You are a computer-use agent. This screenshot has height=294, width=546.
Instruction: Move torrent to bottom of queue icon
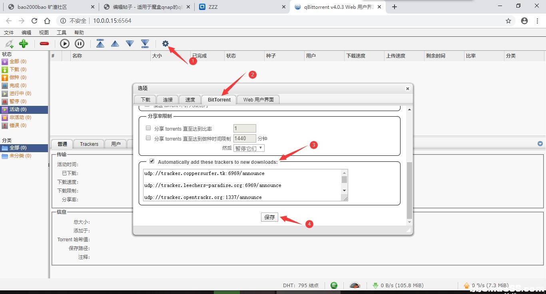145,44
